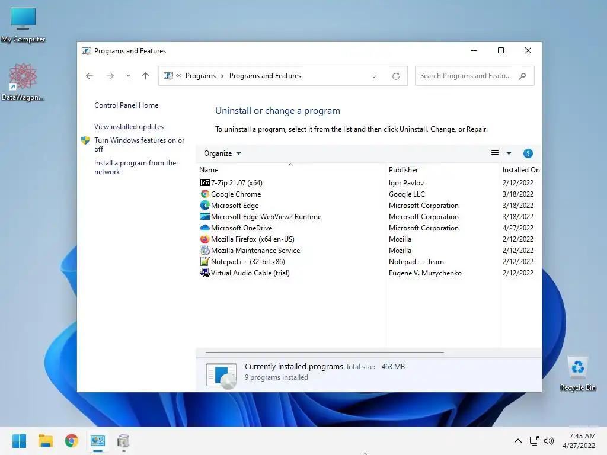Click the Microsoft Edge icon in program list
The image size is (607, 455).
205,205
